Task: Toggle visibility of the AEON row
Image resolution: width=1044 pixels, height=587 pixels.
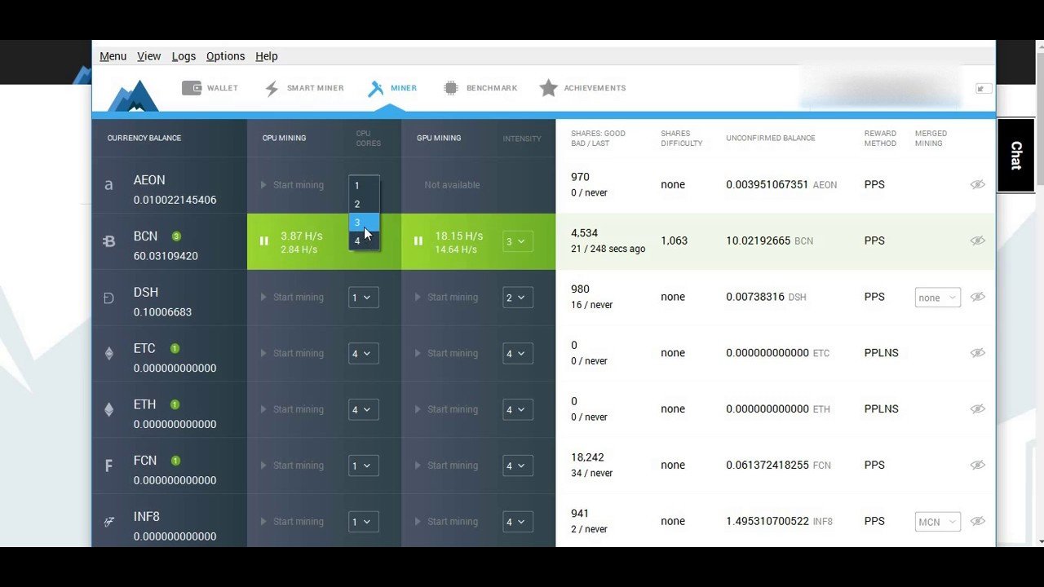Action: click(x=977, y=184)
